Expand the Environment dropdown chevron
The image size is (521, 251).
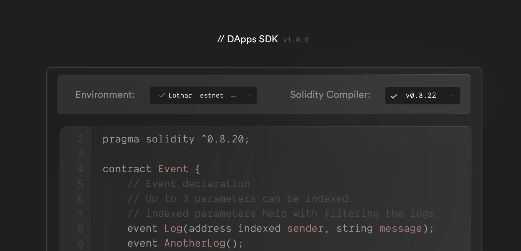[250, 95]
